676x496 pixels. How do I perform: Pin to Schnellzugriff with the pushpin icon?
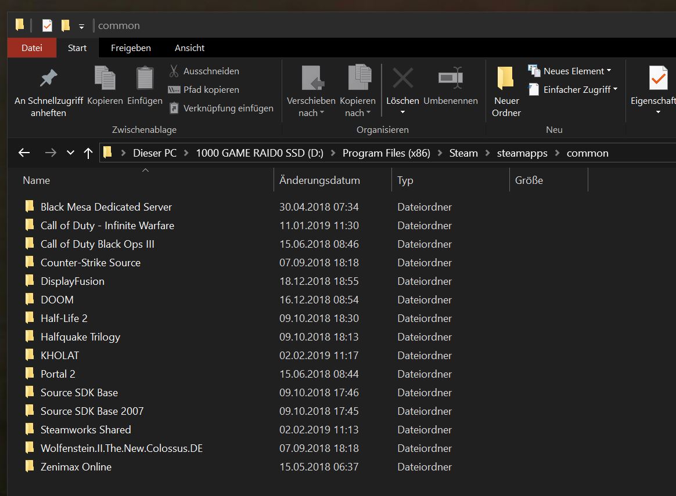48,78
